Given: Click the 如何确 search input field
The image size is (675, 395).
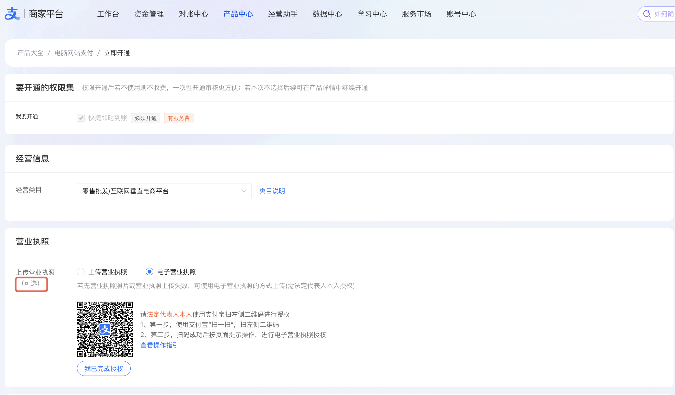Looking at the screenshot, I should (x=657, y=14).
